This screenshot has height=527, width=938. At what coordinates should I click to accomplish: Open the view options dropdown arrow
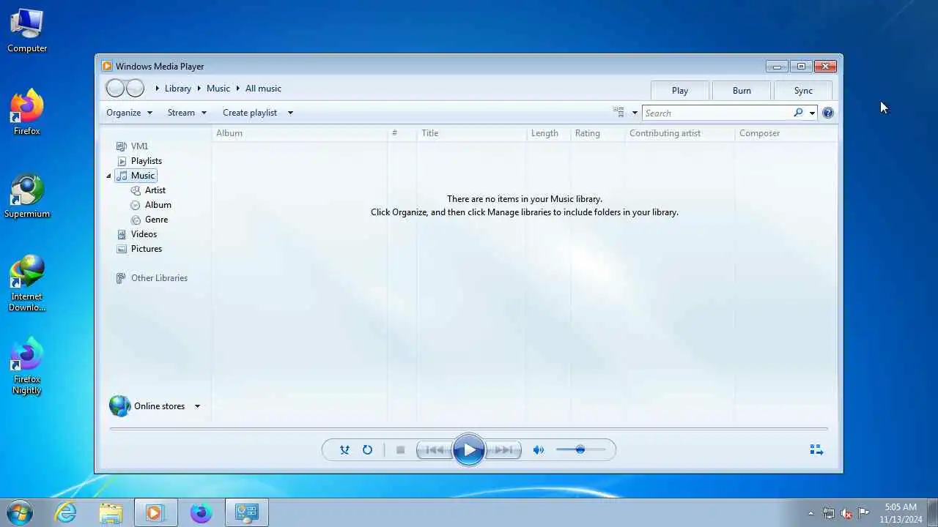click(635, 113)
